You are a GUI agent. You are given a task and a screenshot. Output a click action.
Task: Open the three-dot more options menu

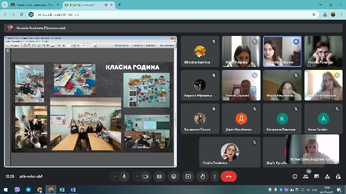(x=215, y=176)
